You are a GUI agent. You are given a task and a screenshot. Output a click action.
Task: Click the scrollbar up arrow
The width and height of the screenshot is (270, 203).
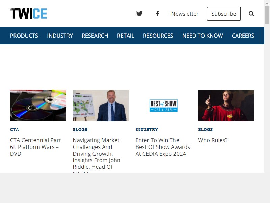pos(267,3)
